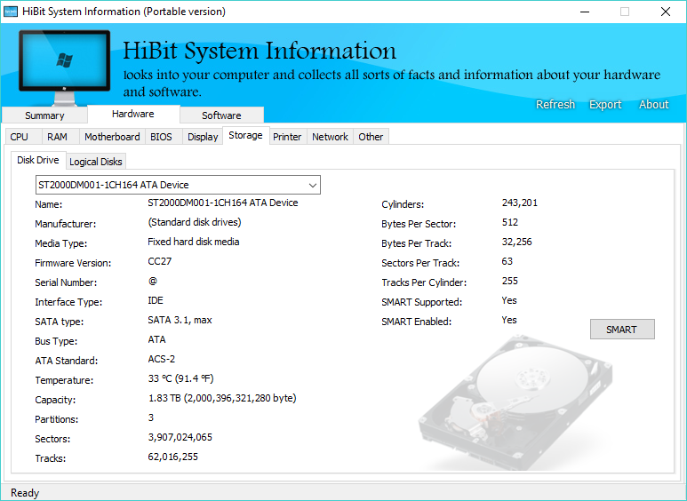Click the sectors per track value 63

pos(507,261)
